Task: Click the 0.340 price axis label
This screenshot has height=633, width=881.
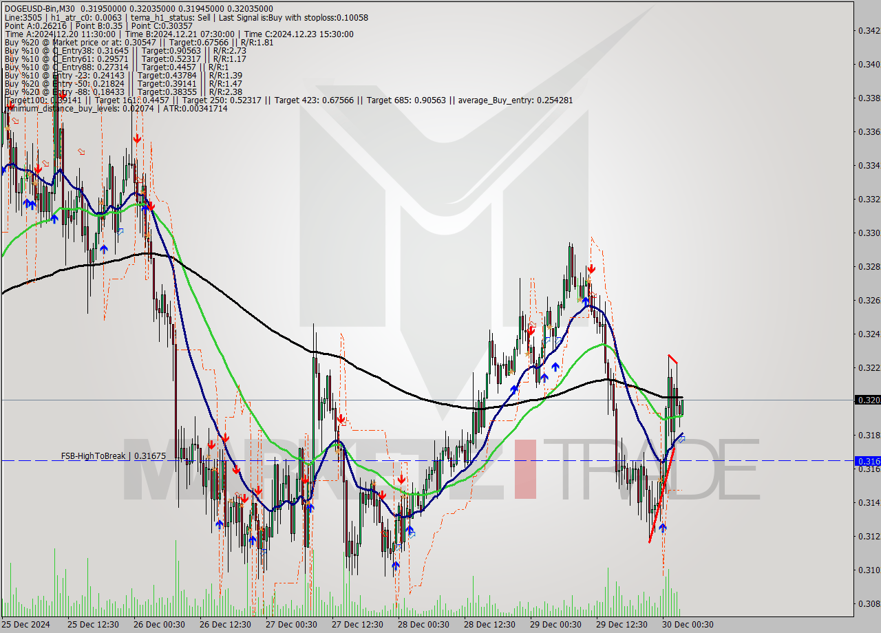Action: (869, 64)
